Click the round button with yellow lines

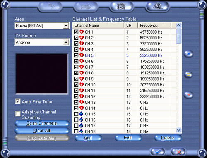click(x=188, y=75)
